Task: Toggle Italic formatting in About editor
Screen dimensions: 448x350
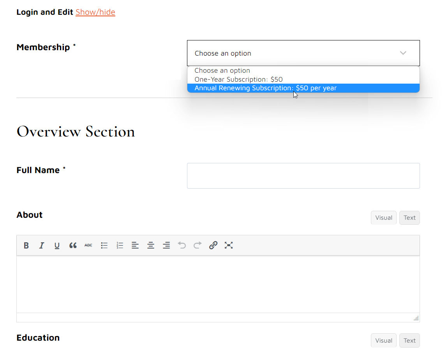Action: (42, 245)
